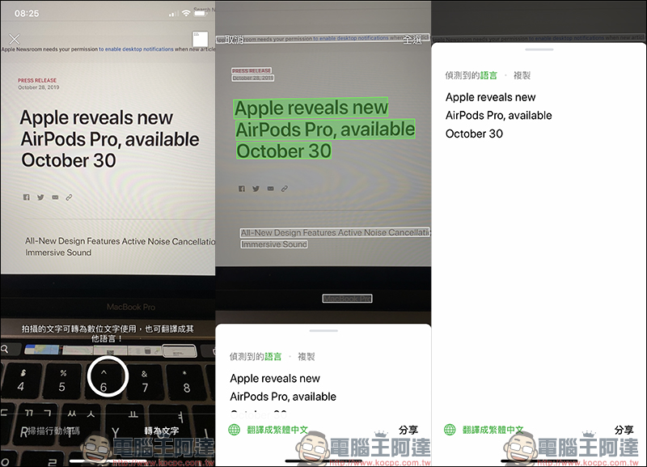
Task: Tap the sheet grabber handle in the middle screen
Action: (323, 331)
